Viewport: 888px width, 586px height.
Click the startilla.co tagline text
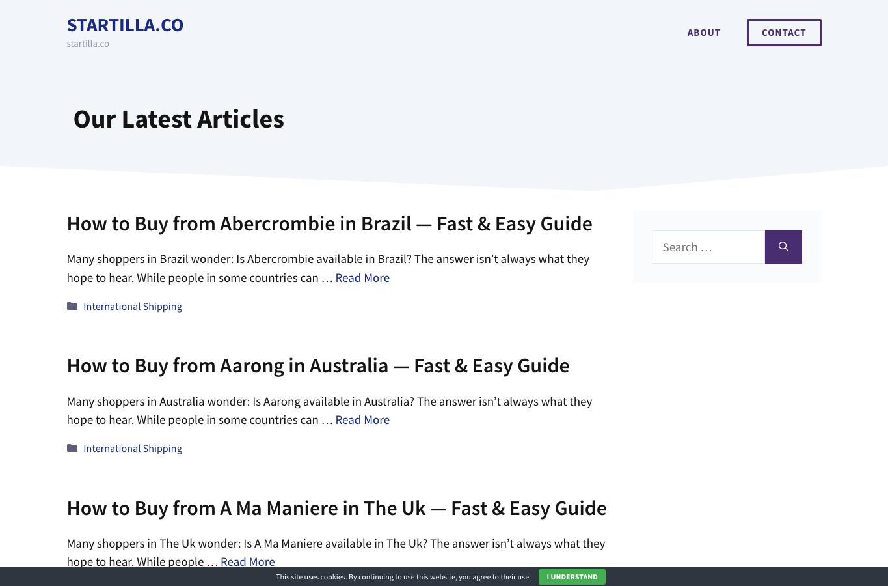click(x=88, y=44)
